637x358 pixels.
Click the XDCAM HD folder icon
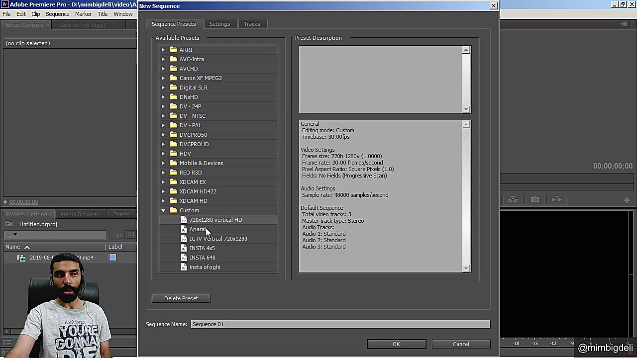point(173,201)
